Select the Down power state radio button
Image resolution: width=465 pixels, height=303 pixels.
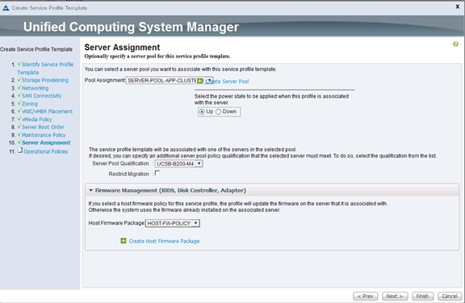point(219,112)
